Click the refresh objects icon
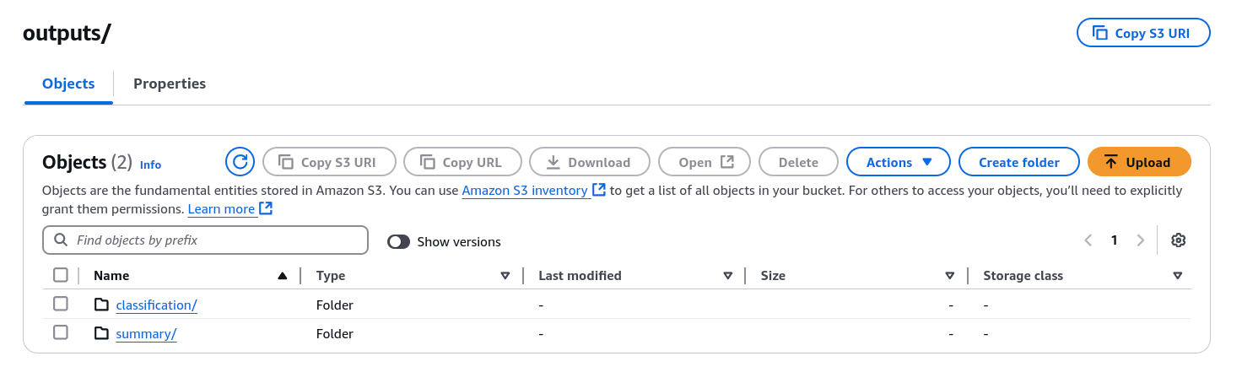The width and height of the screenshot is (1242, 383). coord(240,162)
